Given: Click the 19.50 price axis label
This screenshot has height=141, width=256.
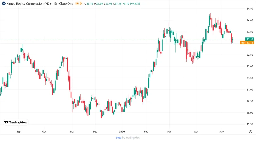Looking at the screenshot, I should click(x=250, y=124).
